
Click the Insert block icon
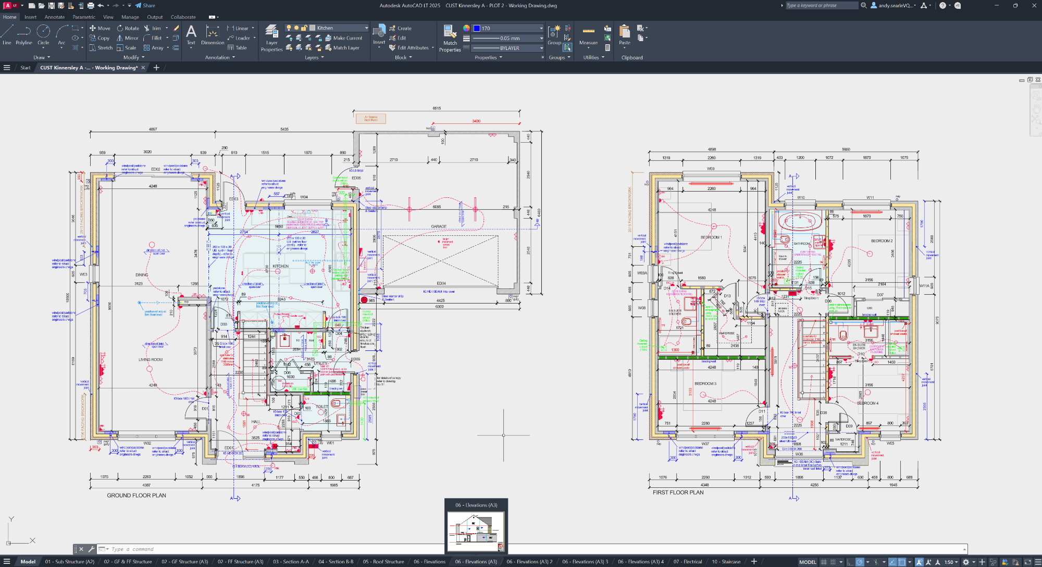point(379,32)
